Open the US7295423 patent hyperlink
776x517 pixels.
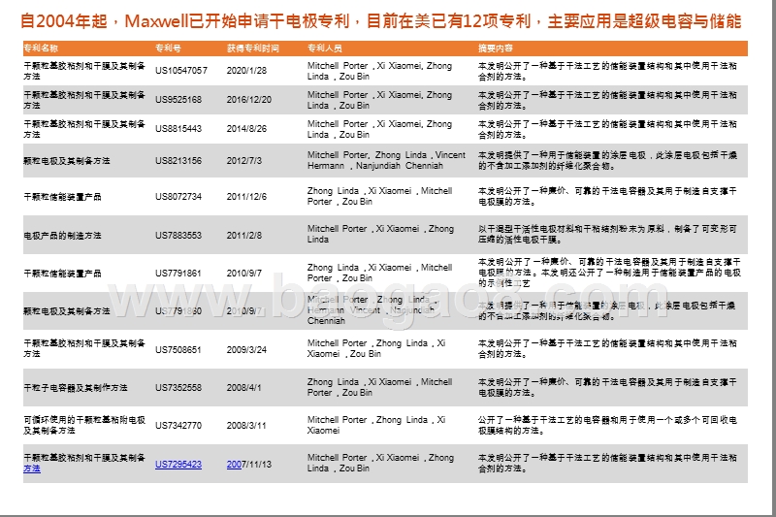178,464
